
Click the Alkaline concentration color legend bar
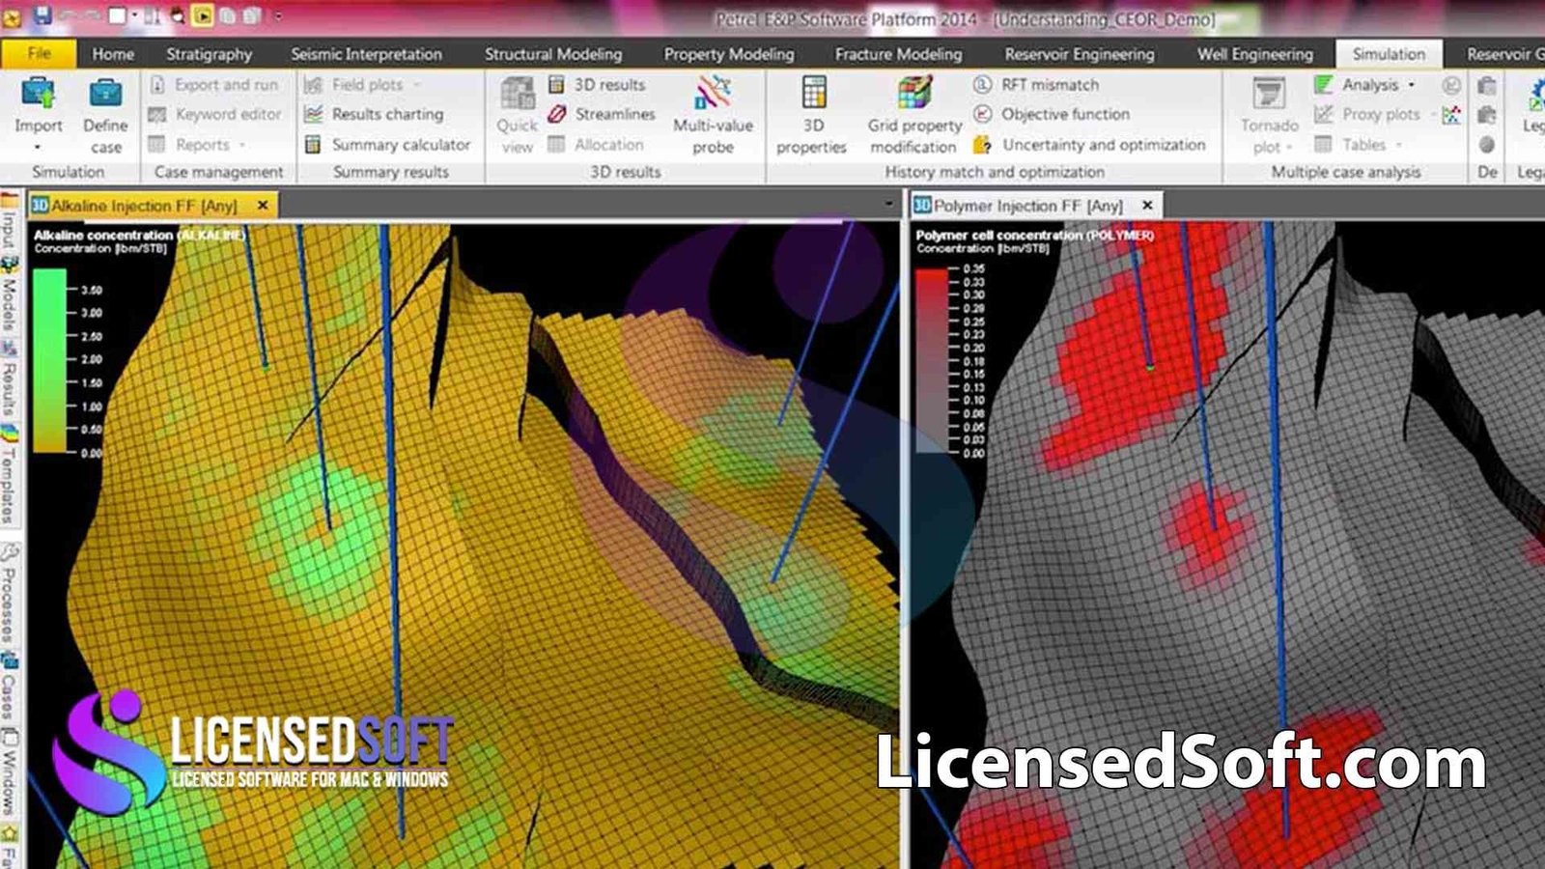pyautogui.click(x=49, y=360)
